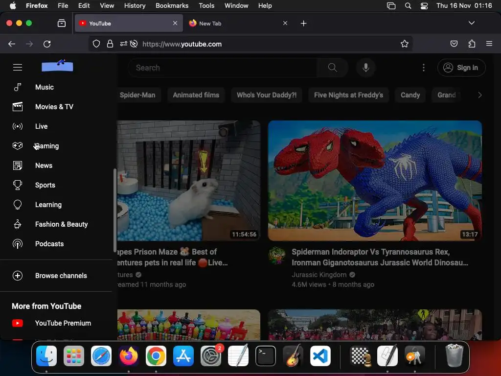Open the History menu
501x376 pixels.
(135, 6)
